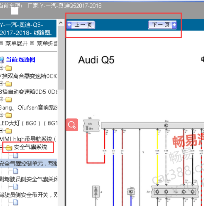Viewport: 204px width, 206px height.
Task: Click the computer icon beside 当前:线路图
Action: [2, 60]
